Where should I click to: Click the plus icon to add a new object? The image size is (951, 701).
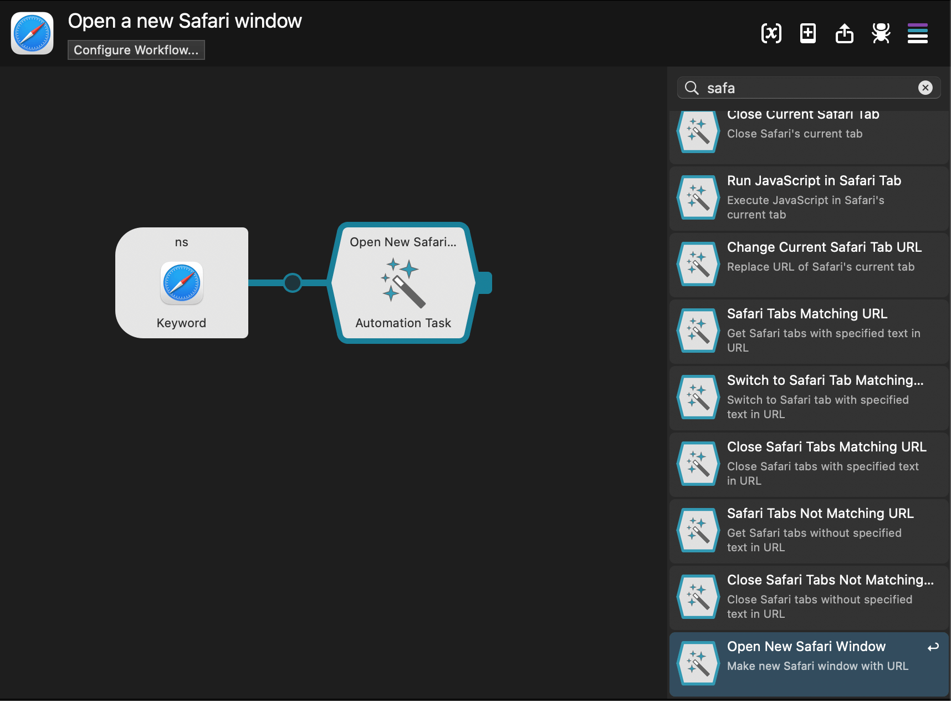pos(807,33)
